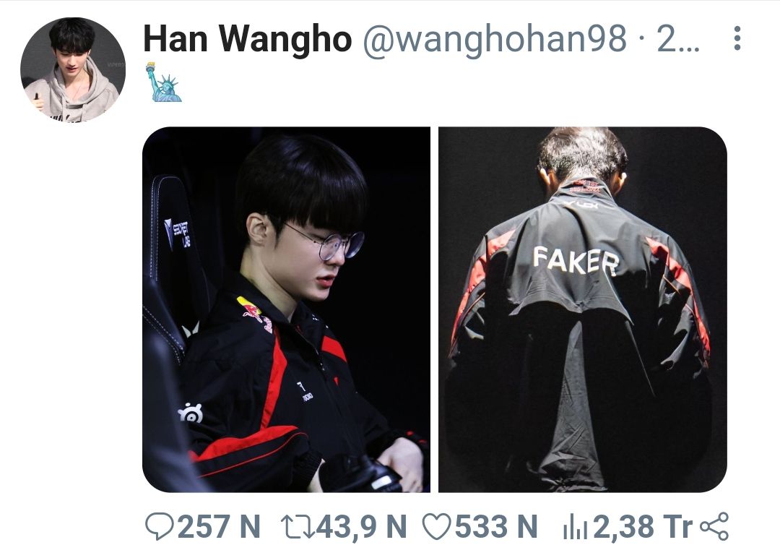This screenshot has height=558, width=780.
Task: Open the @wanghohan98 handle link
Action: coord(495,38)
